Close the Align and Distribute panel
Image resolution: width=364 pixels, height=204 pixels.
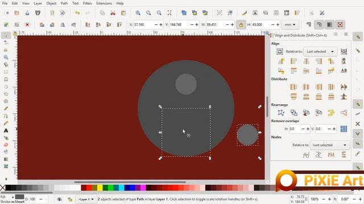346,34
